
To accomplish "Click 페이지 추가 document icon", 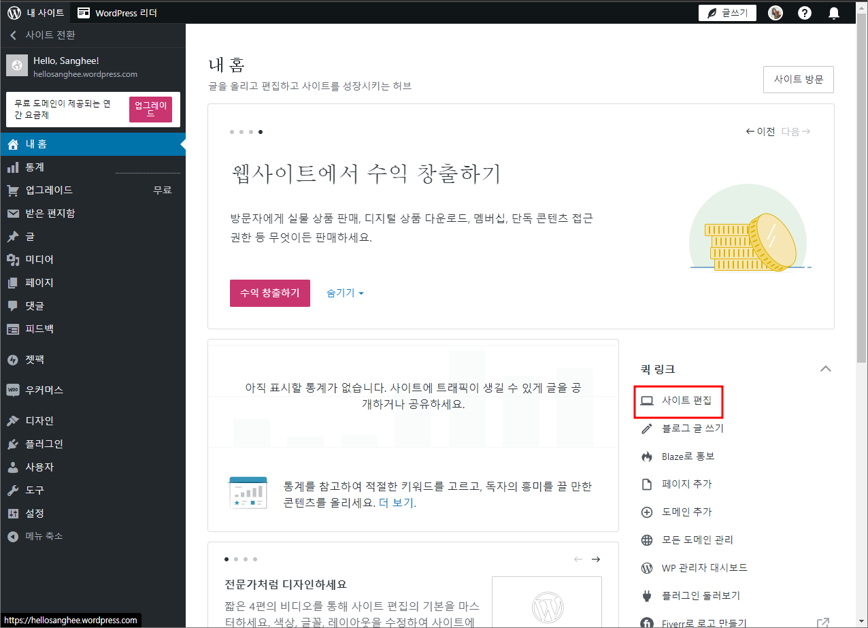I will point(647,484).
